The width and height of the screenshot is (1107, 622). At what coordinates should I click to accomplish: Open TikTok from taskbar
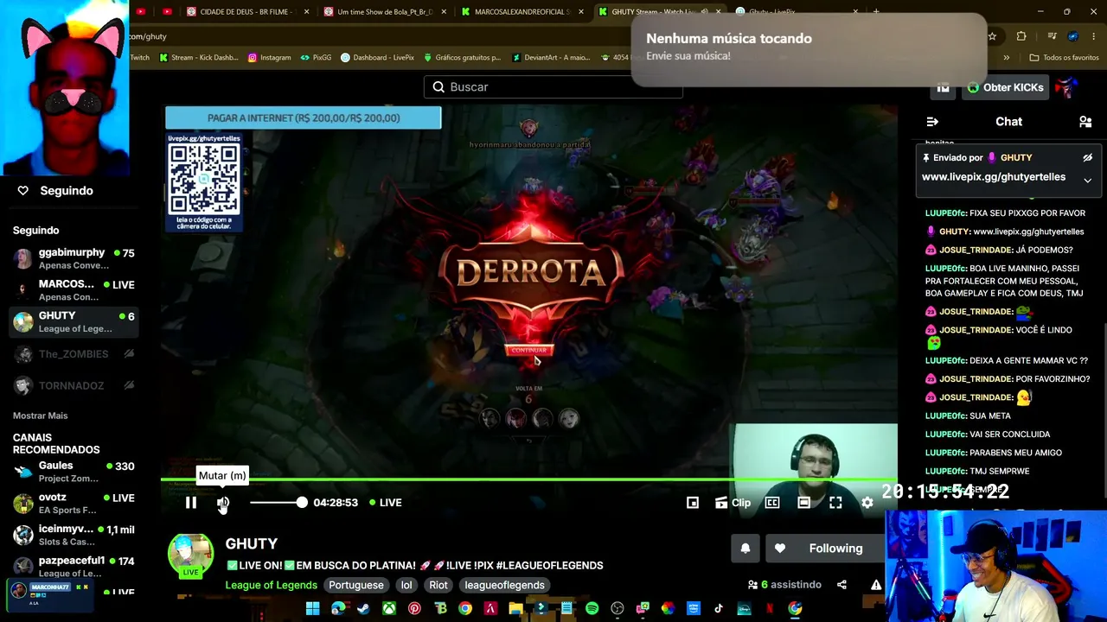pyautogui.click(x=718, y=609)
